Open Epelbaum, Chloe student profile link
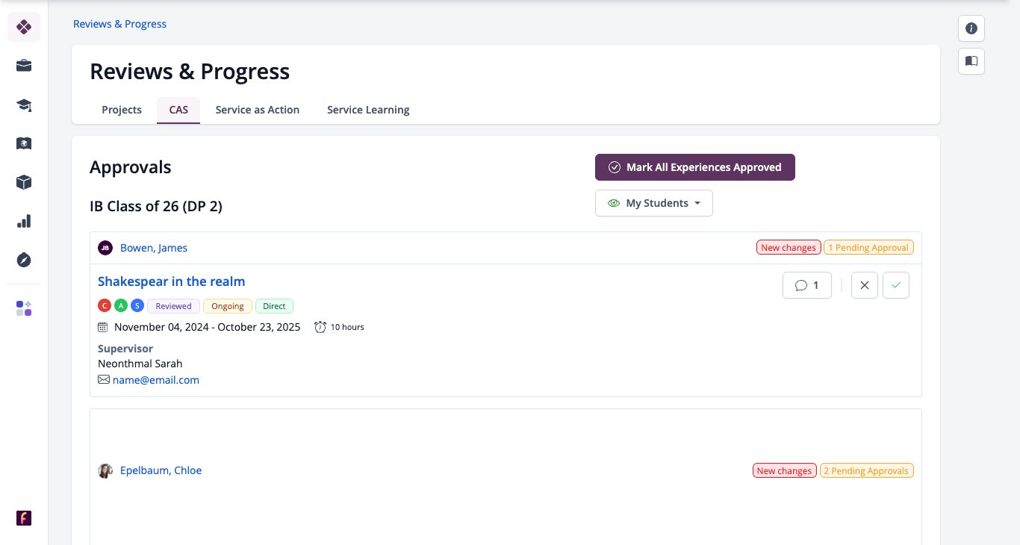Viewport: 1020px width, 545px height. 161,470
